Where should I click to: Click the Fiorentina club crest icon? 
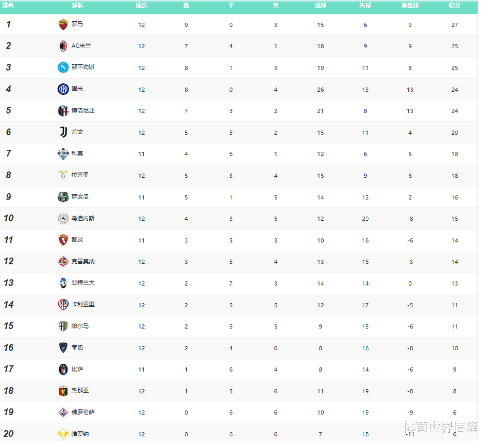tap(63, 412)
